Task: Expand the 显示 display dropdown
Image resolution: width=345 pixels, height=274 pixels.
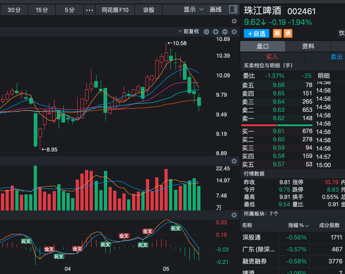Action: [194, 10]
